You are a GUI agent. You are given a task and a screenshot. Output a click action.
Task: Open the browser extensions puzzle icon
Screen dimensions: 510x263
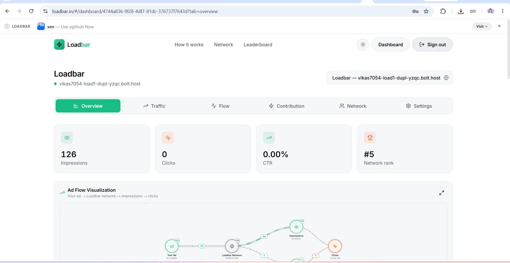click(443, 11)
